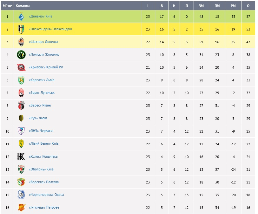Click the Oleksandriya club crest icon
The image size is (258, 214).
point(21,29)
